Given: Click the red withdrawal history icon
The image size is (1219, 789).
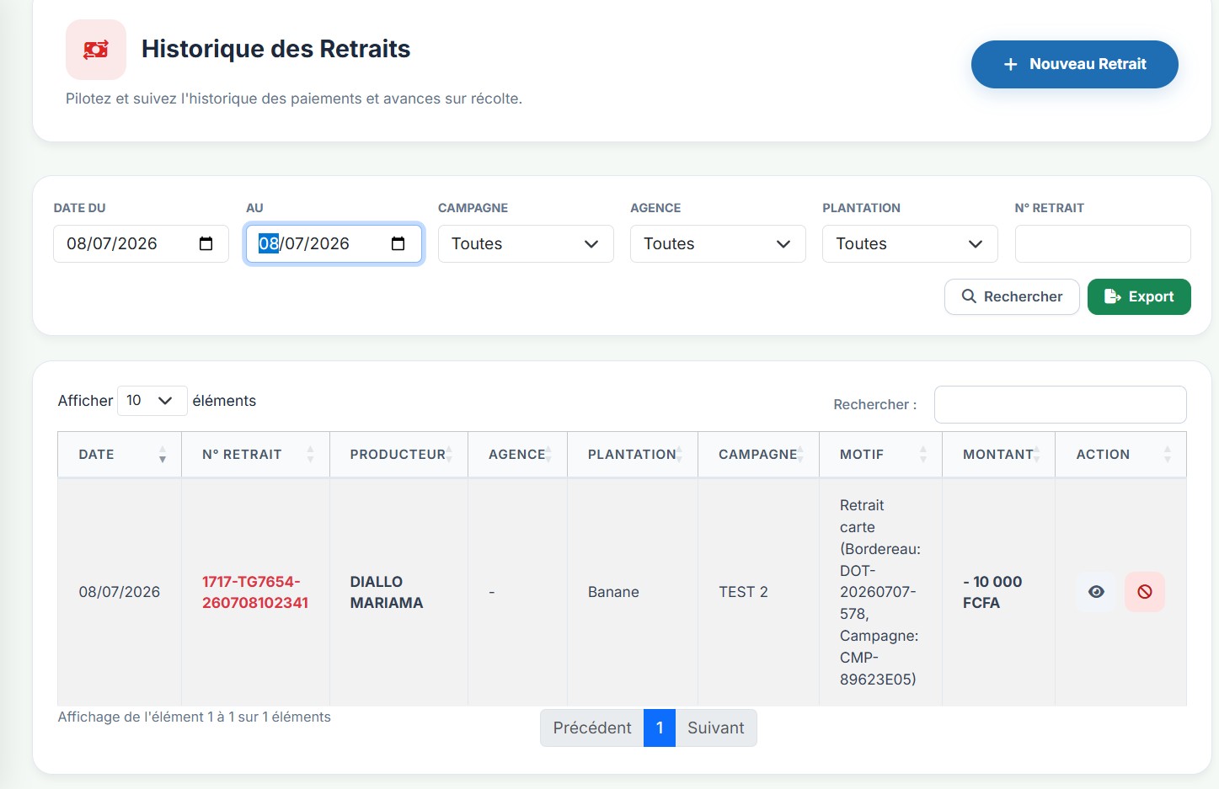Looking at the screenshot, I should 96,50.
